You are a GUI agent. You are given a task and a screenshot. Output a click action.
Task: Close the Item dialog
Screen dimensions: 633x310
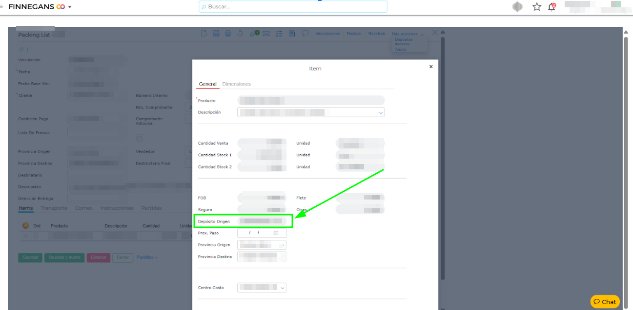pos(430,67)
